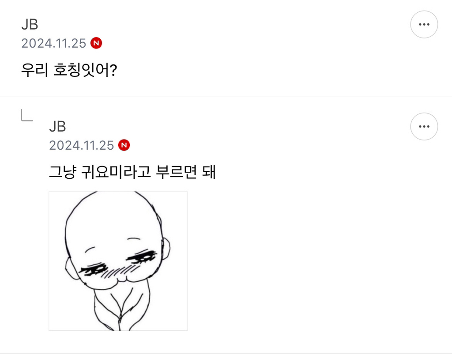Click the word '호칭있어?' in the first comment
This screenshot has height=355, width=452.
pos(85,70)
